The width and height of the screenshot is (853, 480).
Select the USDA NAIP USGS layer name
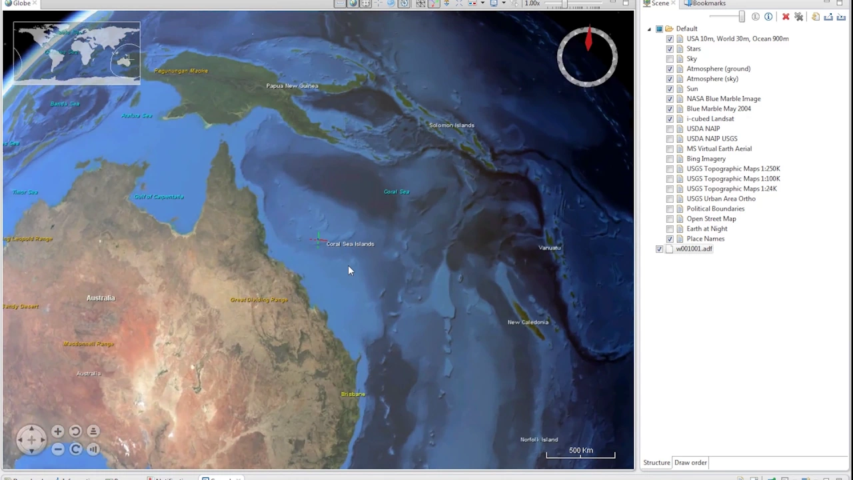[712, 139]
